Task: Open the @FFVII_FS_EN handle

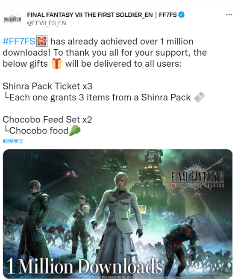Action: point(47,23)
